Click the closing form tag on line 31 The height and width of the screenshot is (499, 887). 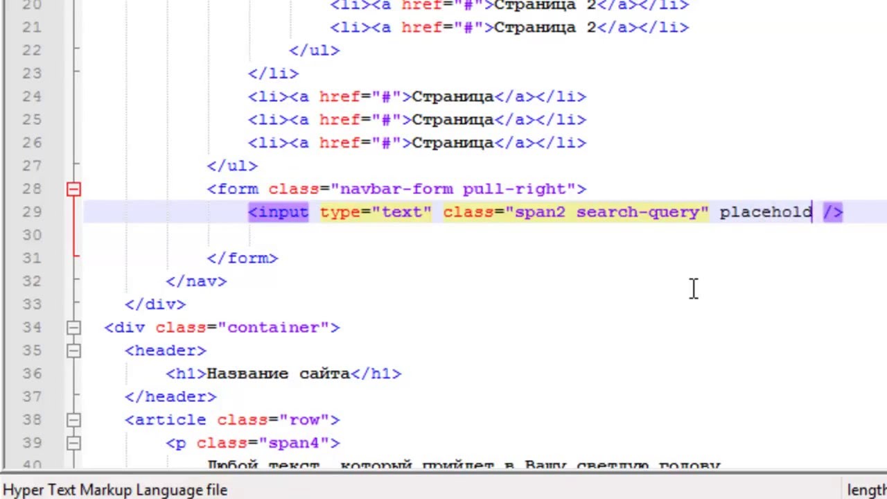pyautogui.click(x=242, y=259)
